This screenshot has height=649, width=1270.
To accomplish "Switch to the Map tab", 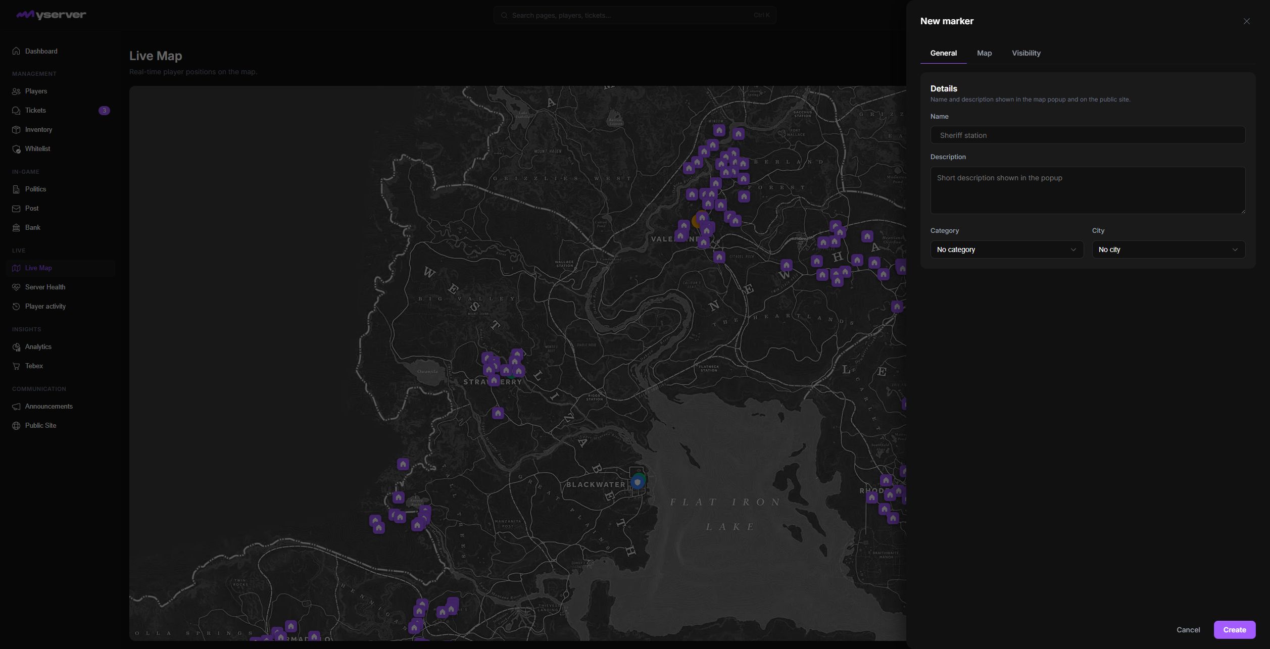I will (x=984, y=53).
